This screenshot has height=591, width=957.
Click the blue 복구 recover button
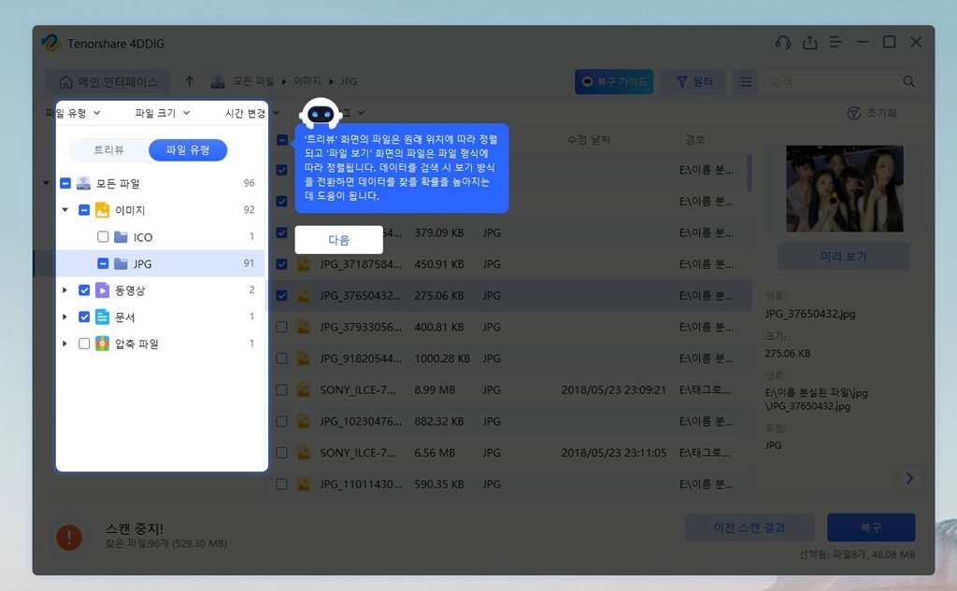click(871, 528)
